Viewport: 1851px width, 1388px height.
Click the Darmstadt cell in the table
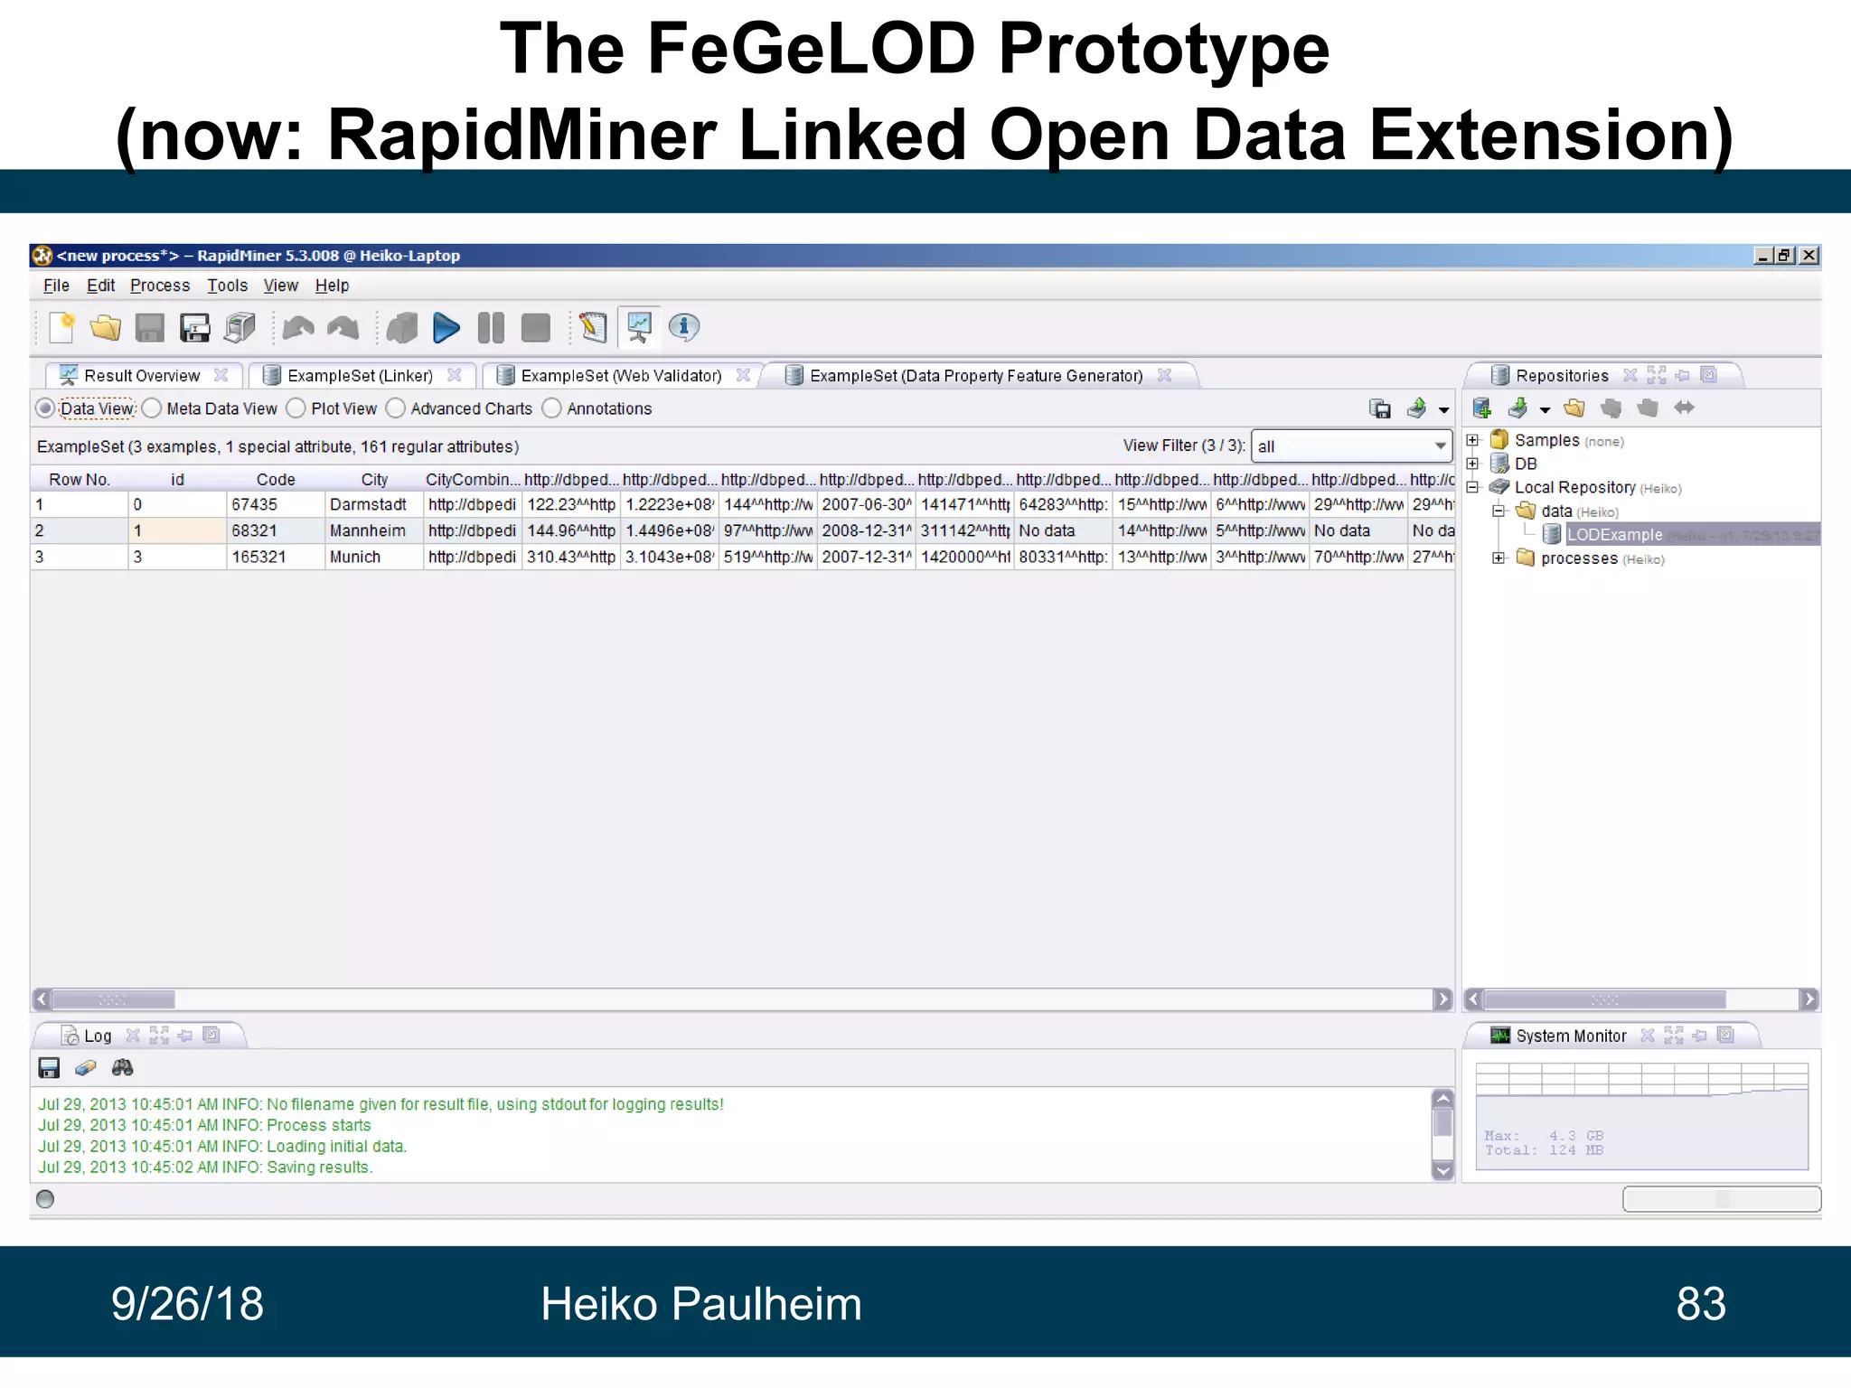pyautogui.click(x=374, y=505)
